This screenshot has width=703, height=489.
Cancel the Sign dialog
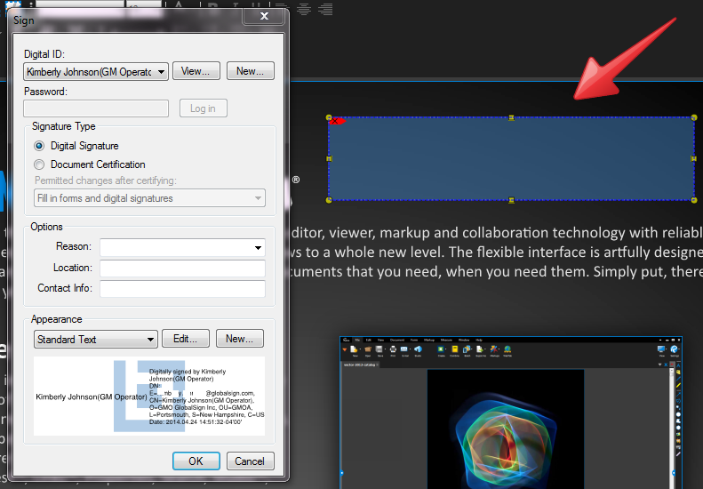coord(250,461)
